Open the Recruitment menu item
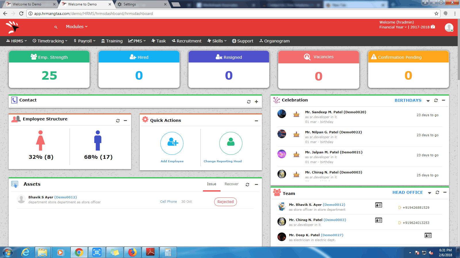The width and height of the screenshot is (460, 258). pos(187,41)
